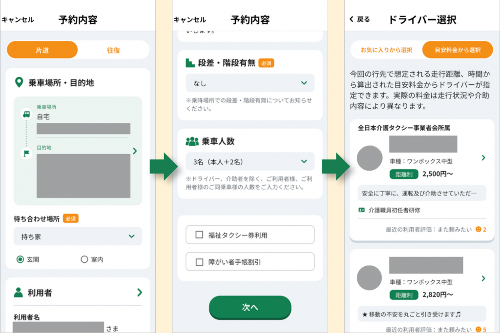Switch to the 往復 tab
This screenshot has height=333, width=500.
(113, 50)
